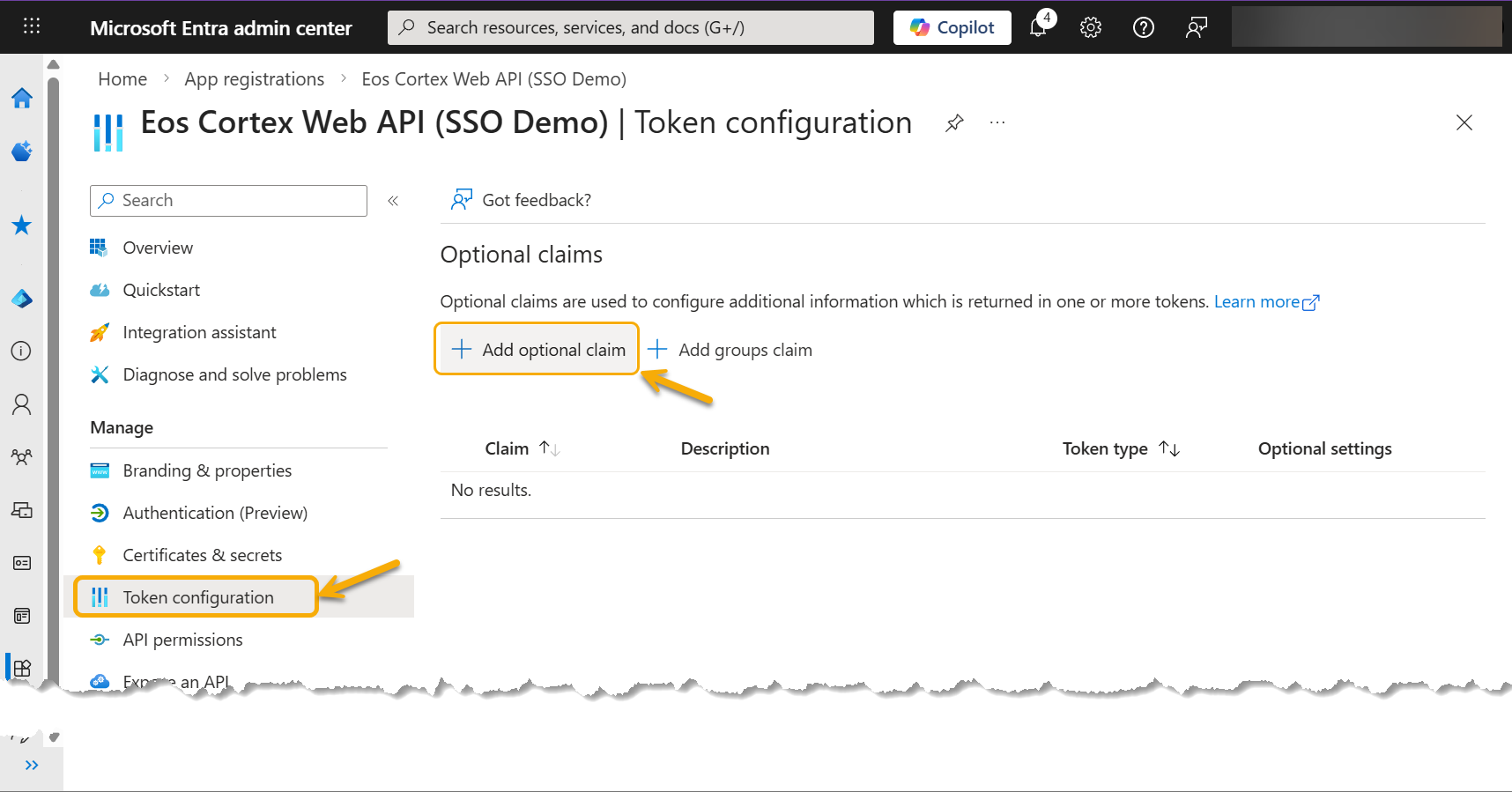The width and height of the screenshot is (1512, 792).
Task: Click the menu Search field
Action: pos(228,201)
